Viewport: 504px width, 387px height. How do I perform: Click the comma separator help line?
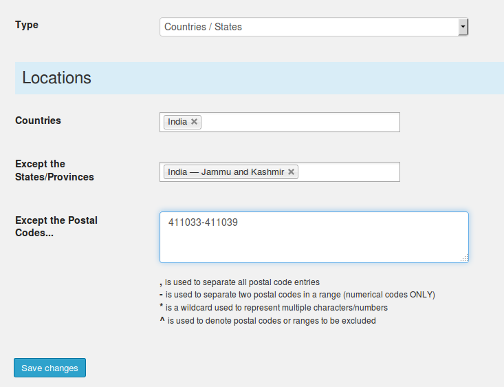[240, 282]
